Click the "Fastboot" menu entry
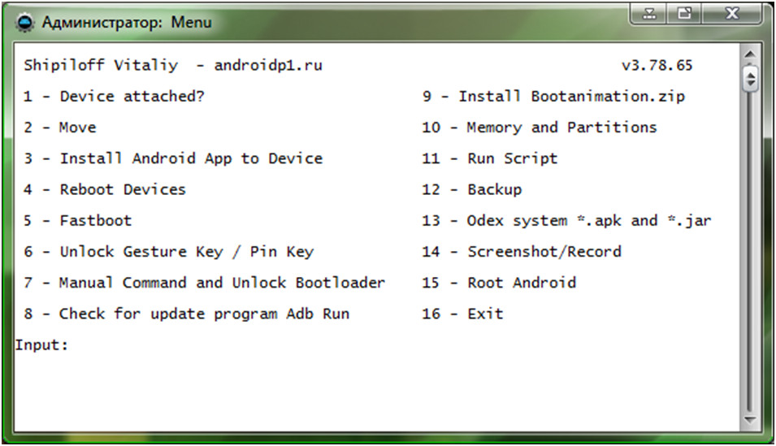This screenshot has height=446, width=776. tap(77, 220)
